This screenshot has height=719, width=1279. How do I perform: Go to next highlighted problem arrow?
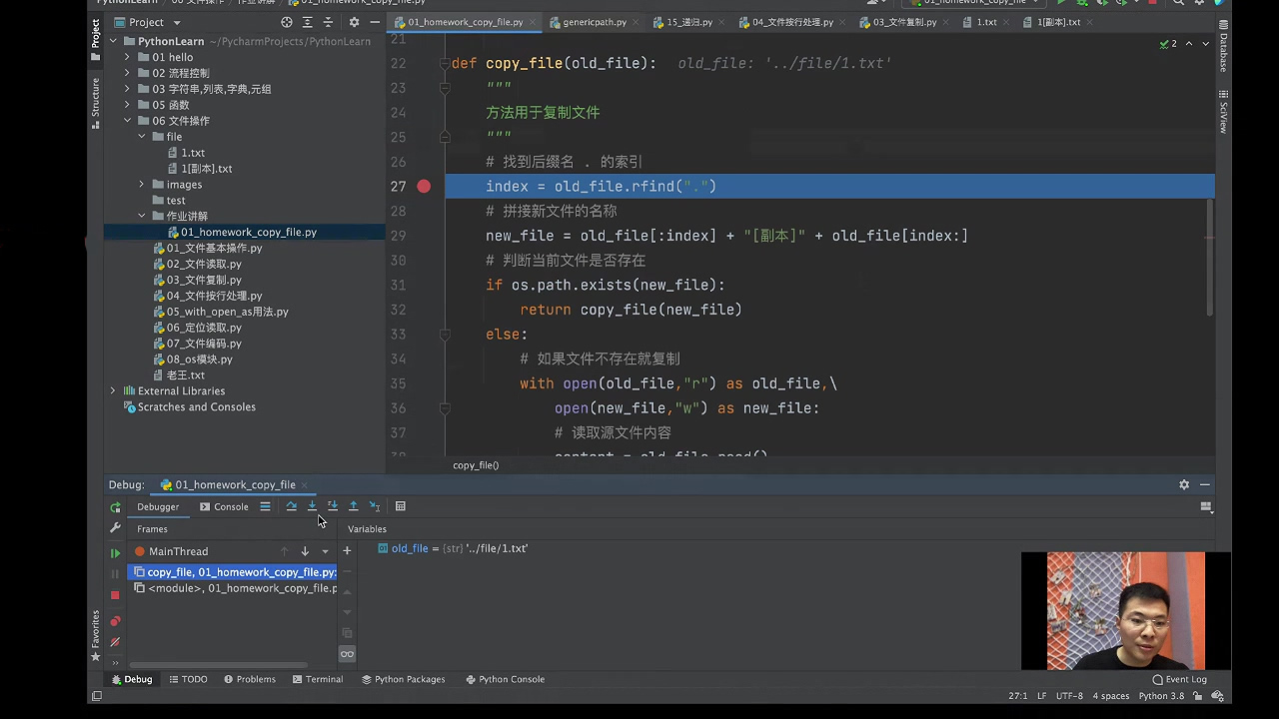click(1206, 44)
